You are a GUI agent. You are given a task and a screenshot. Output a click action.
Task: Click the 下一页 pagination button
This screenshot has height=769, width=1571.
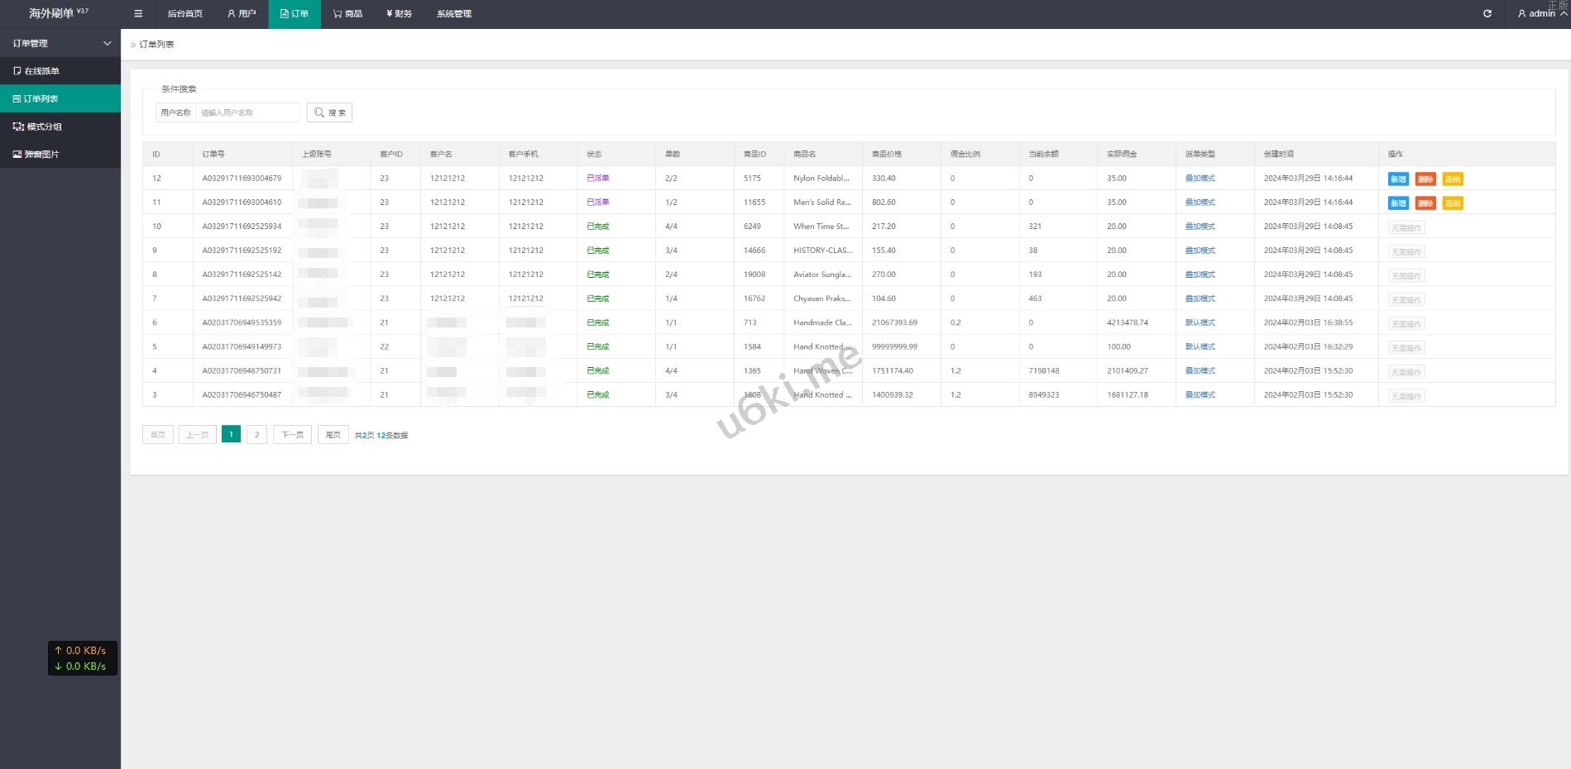tap(292, 435)
